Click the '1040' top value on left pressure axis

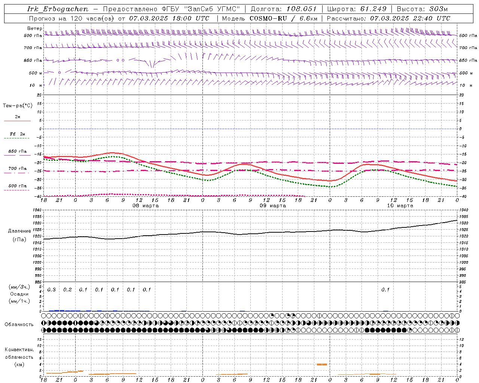point(37,210)
